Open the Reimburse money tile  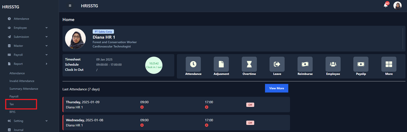[x=305, y=64]
